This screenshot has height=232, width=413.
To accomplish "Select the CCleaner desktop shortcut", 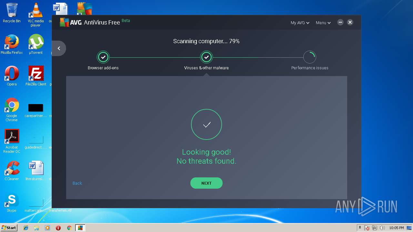I will click(12, 171).
